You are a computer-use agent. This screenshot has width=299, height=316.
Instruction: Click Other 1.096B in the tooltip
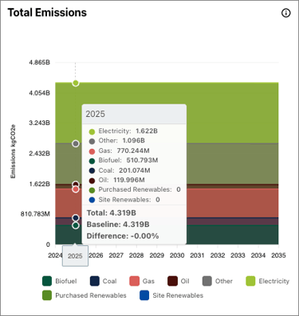tap(116, 141)
